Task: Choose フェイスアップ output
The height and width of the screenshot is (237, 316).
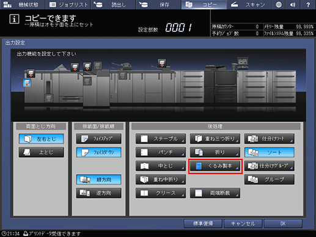Action: (99, 139)
